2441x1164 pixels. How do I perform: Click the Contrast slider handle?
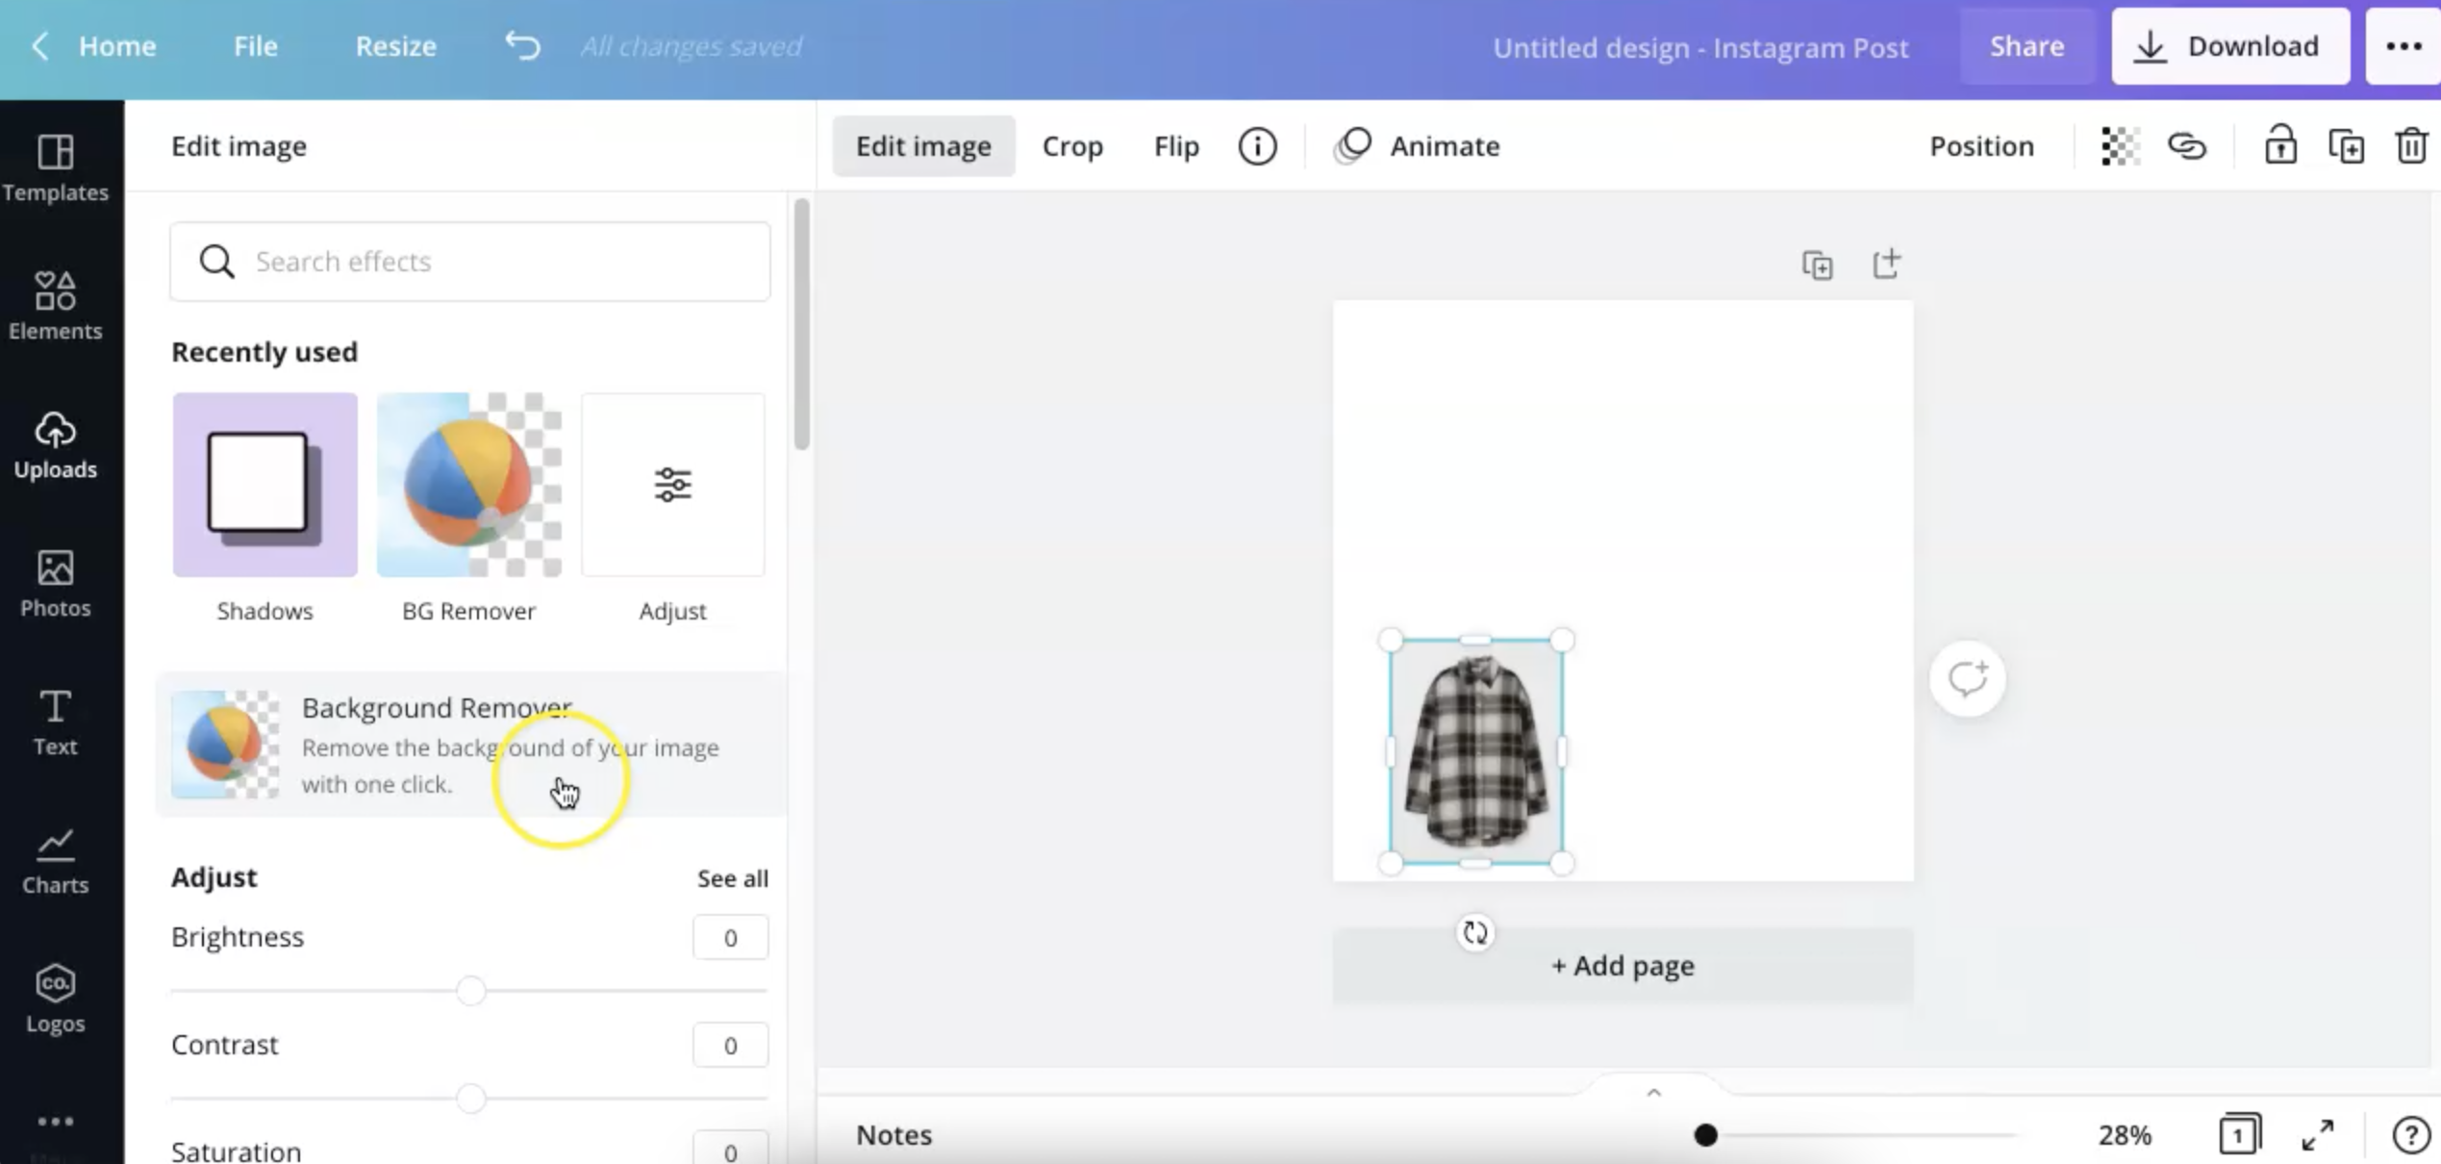tap(470, 1098)
